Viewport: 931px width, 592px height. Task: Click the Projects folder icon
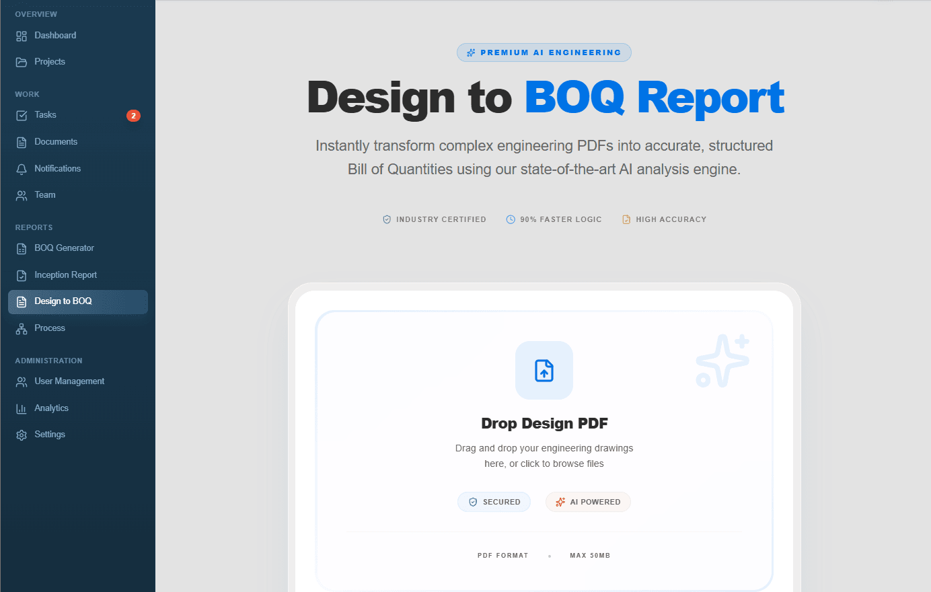point(22,62)
